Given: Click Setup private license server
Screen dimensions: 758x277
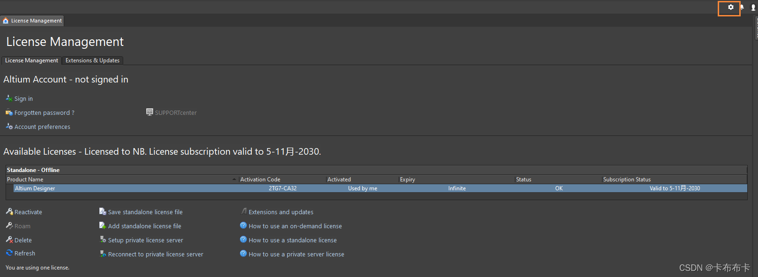Looking at the screenshot, I should [145, 240].
